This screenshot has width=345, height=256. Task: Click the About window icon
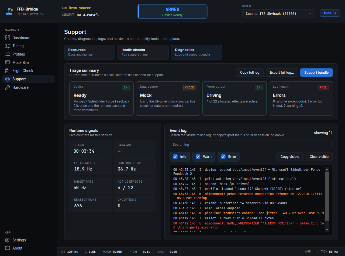coord(8,248)
